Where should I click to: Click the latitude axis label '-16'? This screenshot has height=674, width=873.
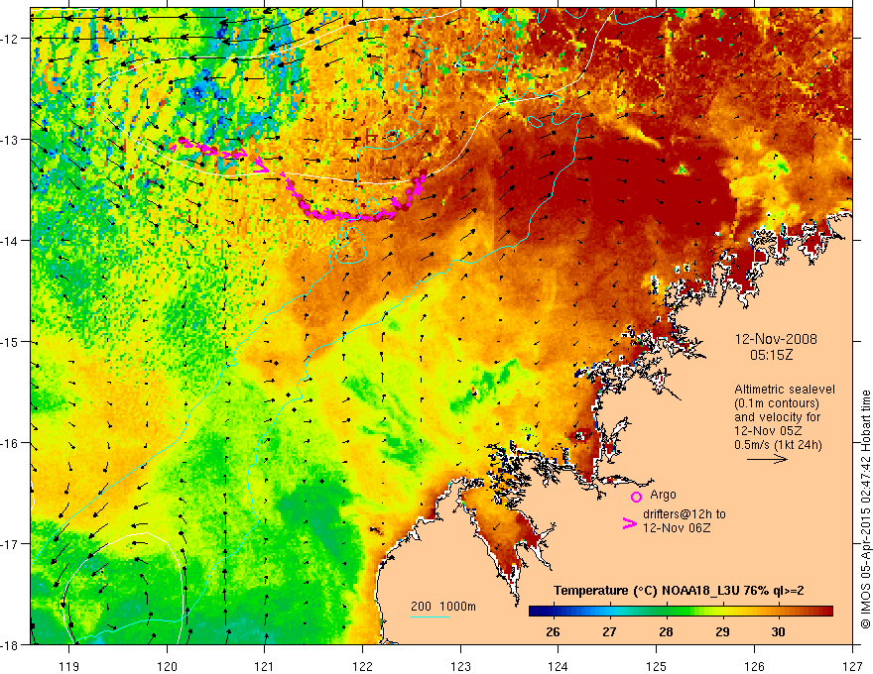coord(11,443)
